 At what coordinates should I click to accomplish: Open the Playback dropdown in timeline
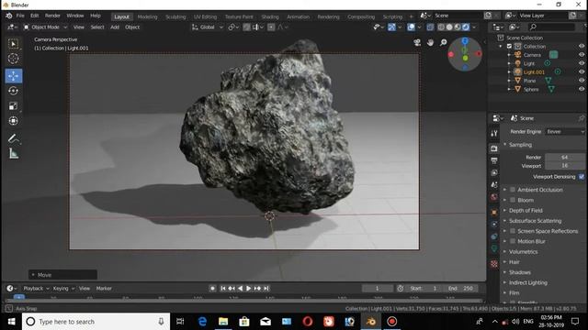[36, 289]
